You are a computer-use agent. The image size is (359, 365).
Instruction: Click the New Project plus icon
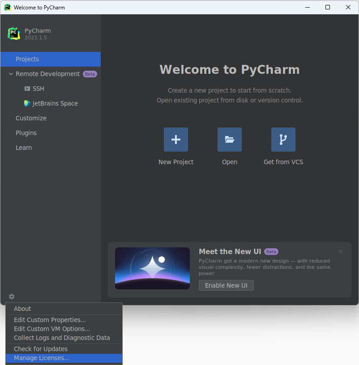tap(176, 140)
